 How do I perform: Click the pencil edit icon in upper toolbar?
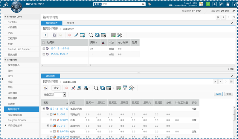[x=76, y=35]
